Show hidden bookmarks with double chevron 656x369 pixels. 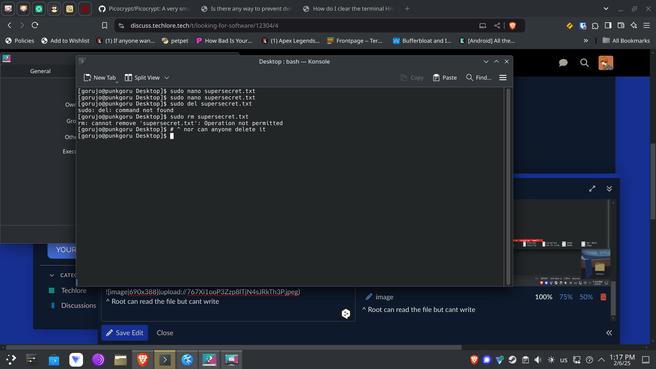(586, 41)
